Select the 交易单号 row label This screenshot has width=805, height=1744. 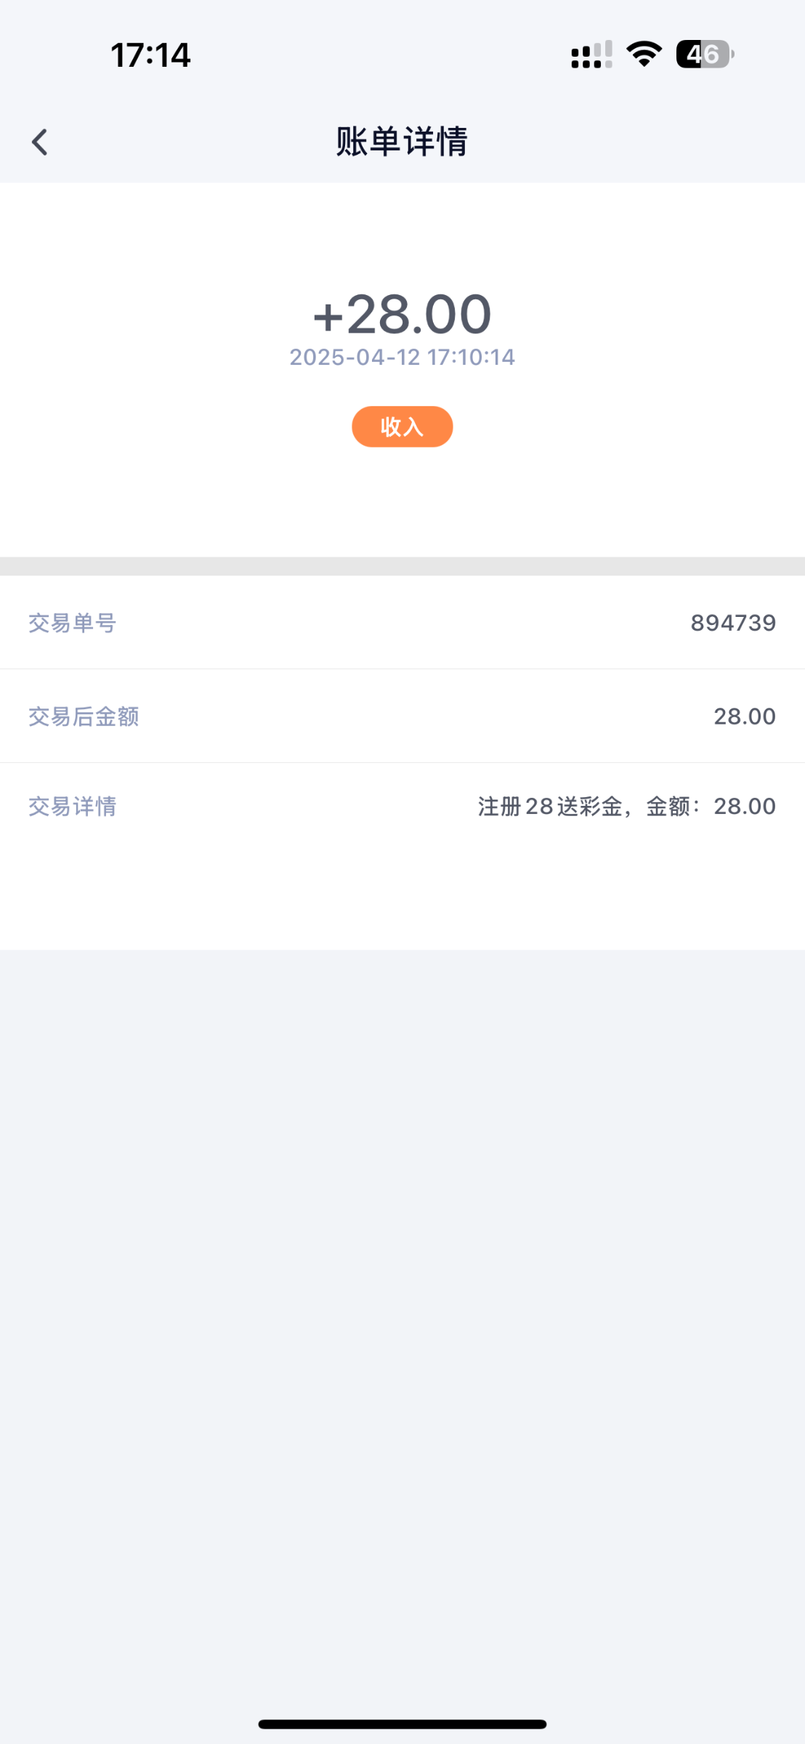click(73, 623)
